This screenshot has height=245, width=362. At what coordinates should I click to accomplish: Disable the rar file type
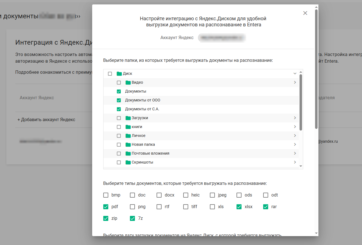click(266, 207)
